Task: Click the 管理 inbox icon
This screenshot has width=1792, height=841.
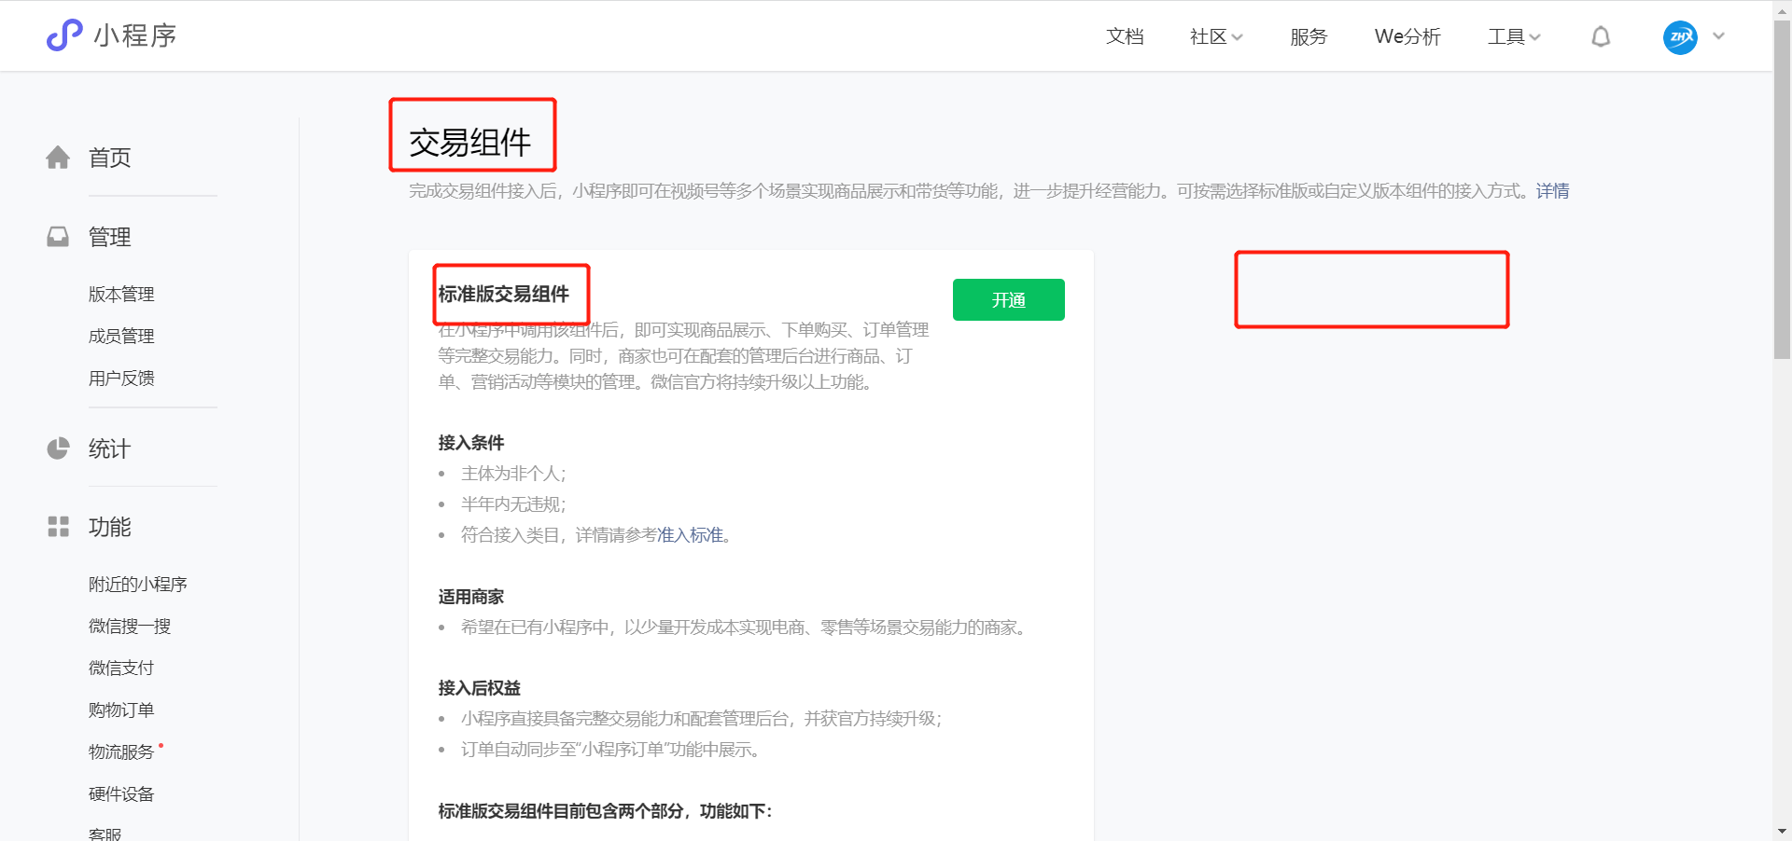Action: 58,237
